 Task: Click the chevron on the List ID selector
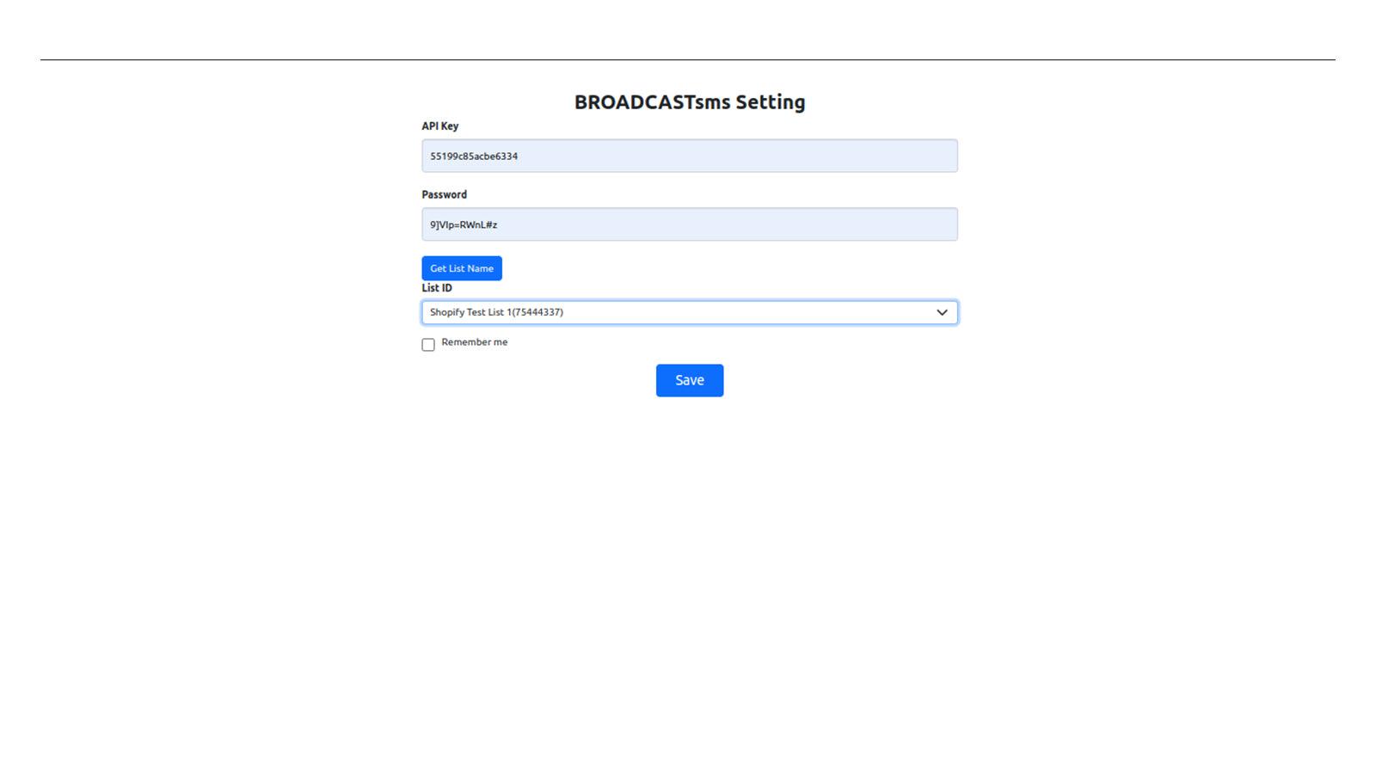tap(941, 312)
